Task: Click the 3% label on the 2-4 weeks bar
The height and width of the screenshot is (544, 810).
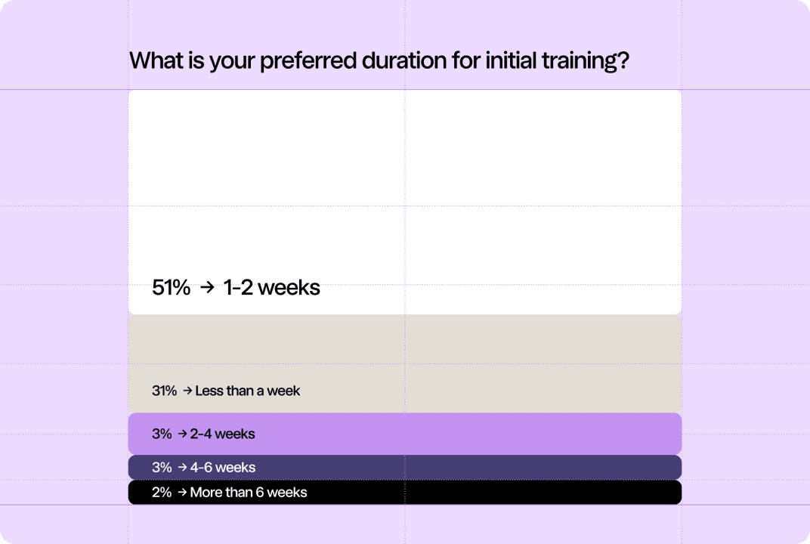Action: coord(162,434)
